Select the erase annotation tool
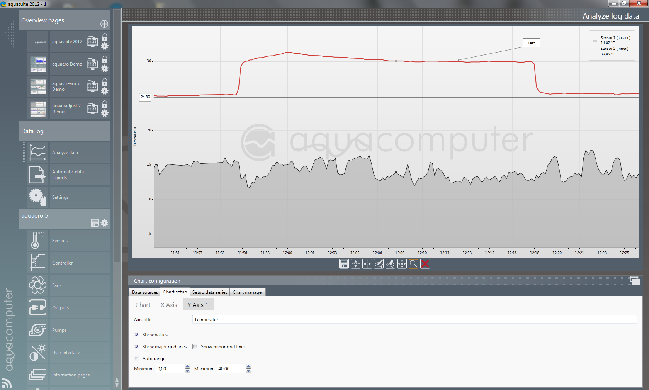 (390, 264)
